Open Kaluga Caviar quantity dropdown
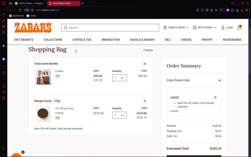 tap(119, 115)
